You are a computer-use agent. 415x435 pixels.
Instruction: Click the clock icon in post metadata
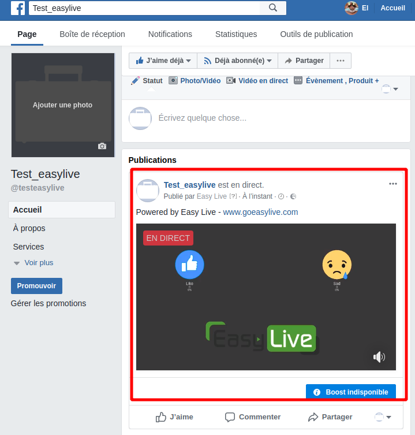tap(281, 196)
